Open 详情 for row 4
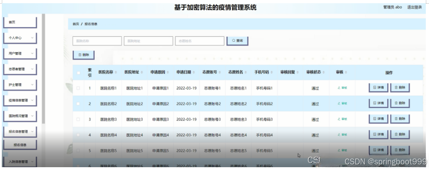The width and height of the screenshot is (429, 169). click(378, 134)
